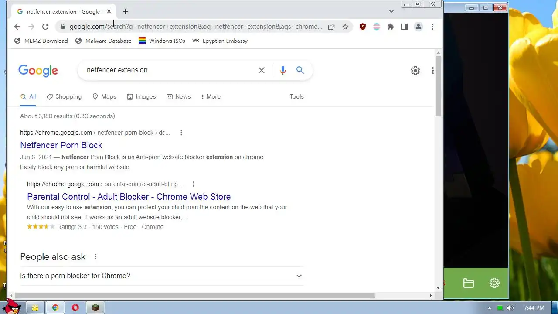
Task: Open Netfencer Porn Block result link
Action: pos(61,145)
